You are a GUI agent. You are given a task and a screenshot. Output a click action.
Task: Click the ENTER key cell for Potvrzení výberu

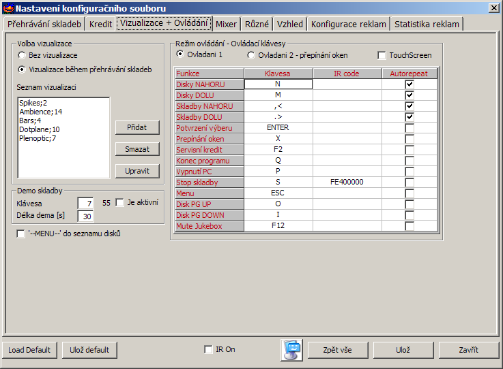tap(278, 128)
